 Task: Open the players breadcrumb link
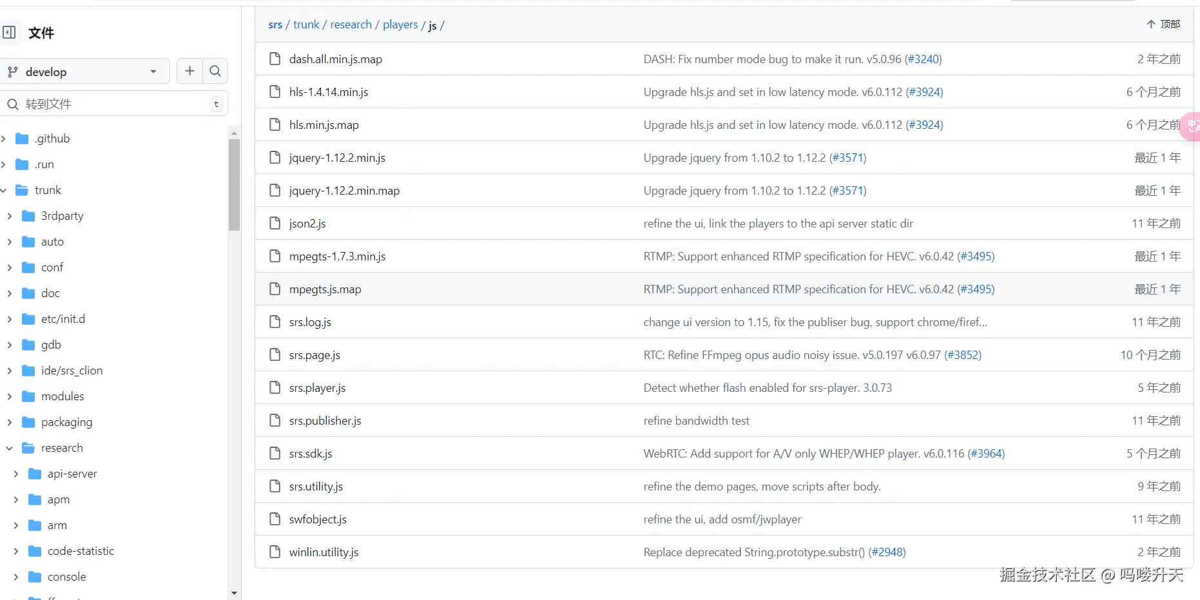[400, 24]
